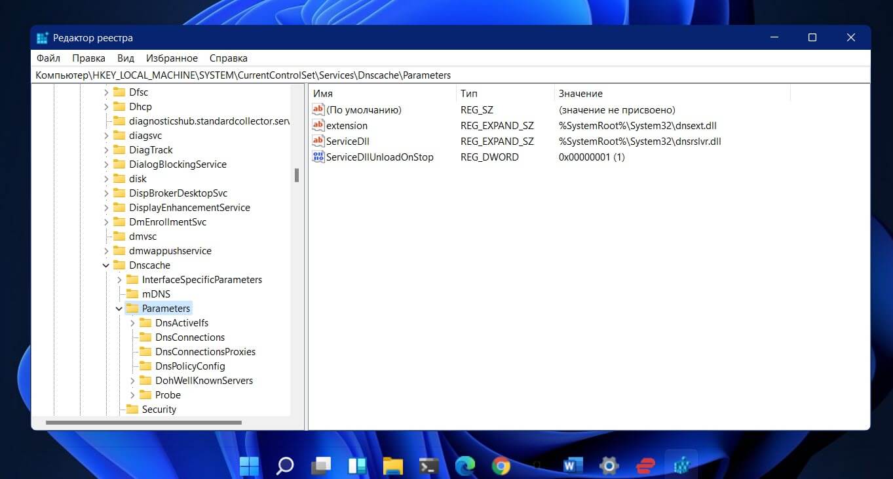Collapse the Parameters key
The image size is (893, 479).
pos(119,309)
